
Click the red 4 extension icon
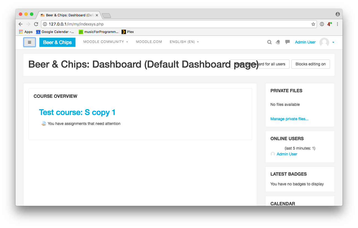point(329,24)
